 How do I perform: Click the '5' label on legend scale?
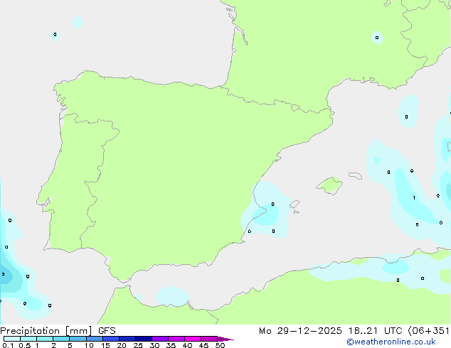pyautogui.click(x=70, y=346)
